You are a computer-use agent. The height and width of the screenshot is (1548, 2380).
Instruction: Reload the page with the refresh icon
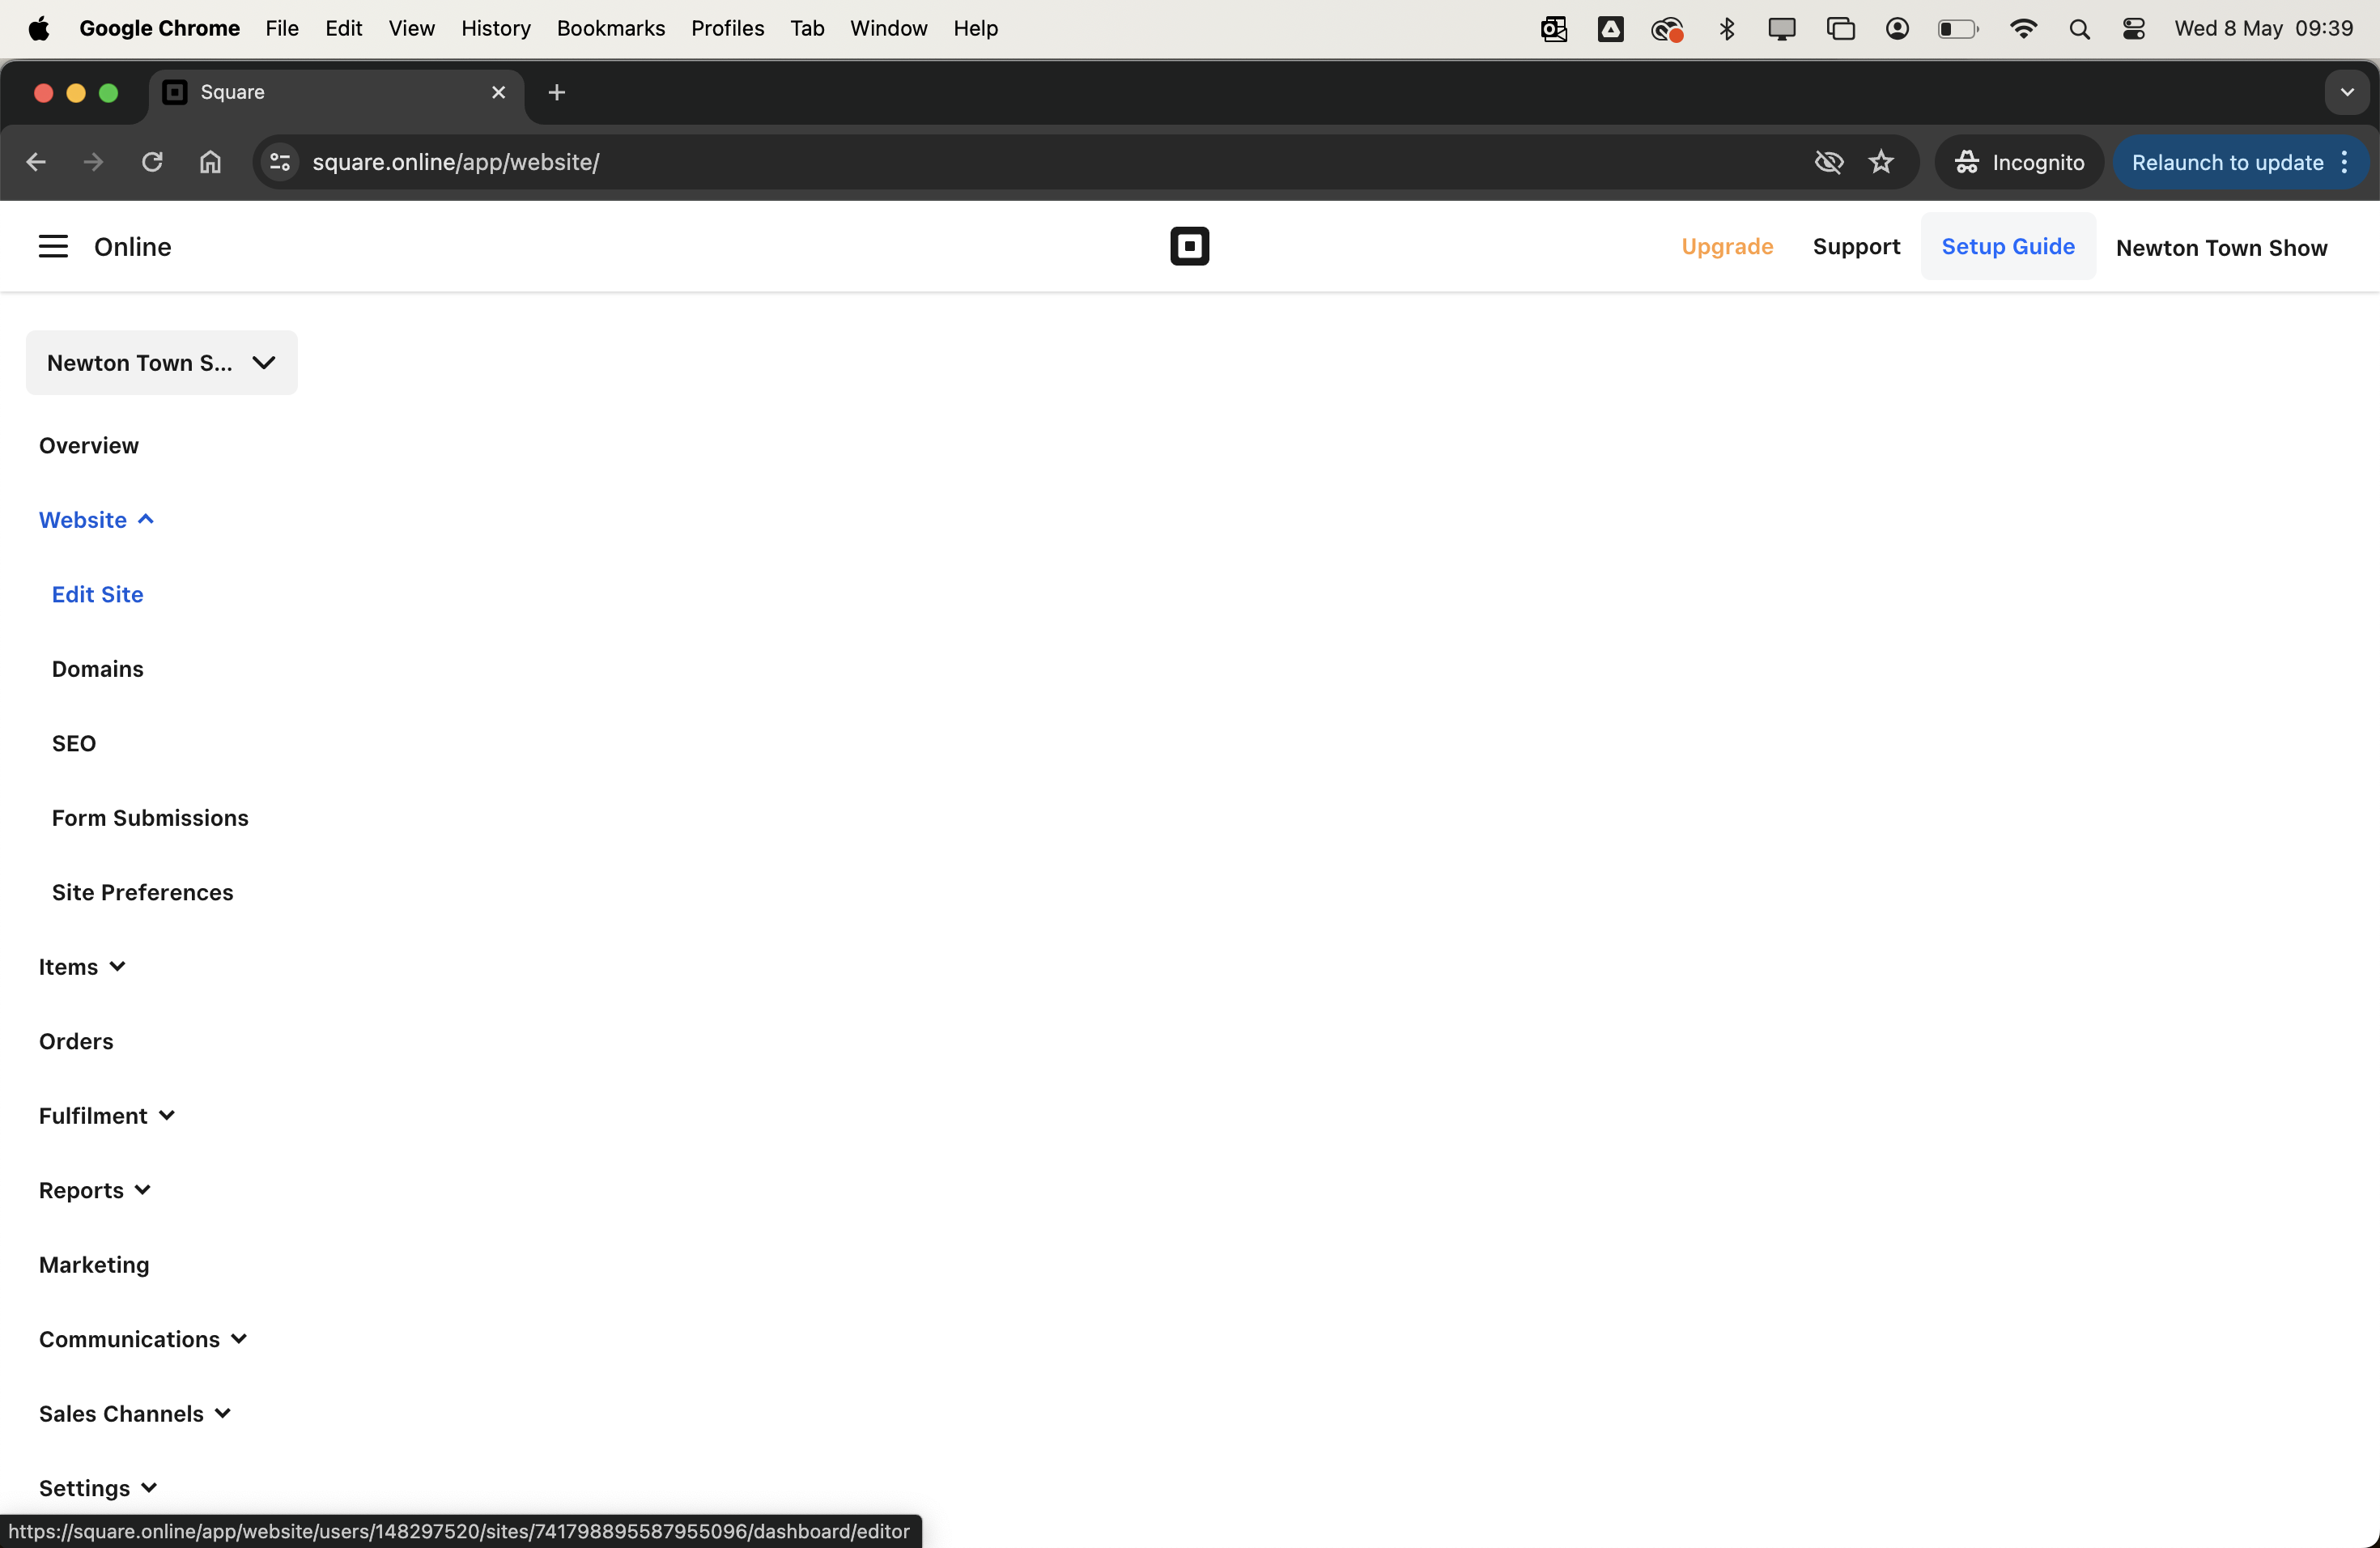pos(152,162)
